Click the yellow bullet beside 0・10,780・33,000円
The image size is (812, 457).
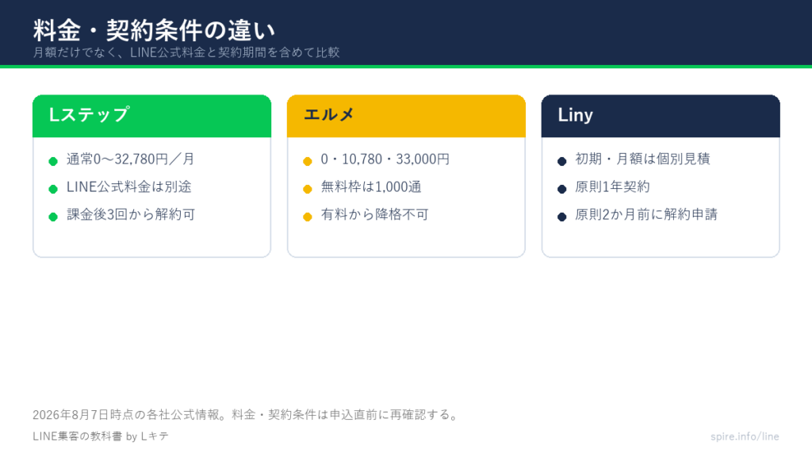tap(308, 161)
